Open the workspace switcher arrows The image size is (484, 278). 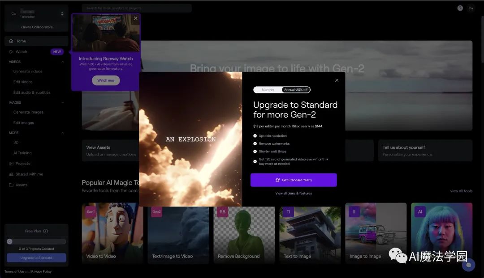pyautogui.click(x=62, y=13)
